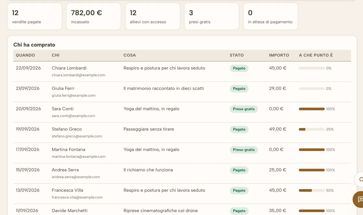Click email andrea.serra@example.com
This screenshot has height=215, width=363.
(x=76, y=177)
